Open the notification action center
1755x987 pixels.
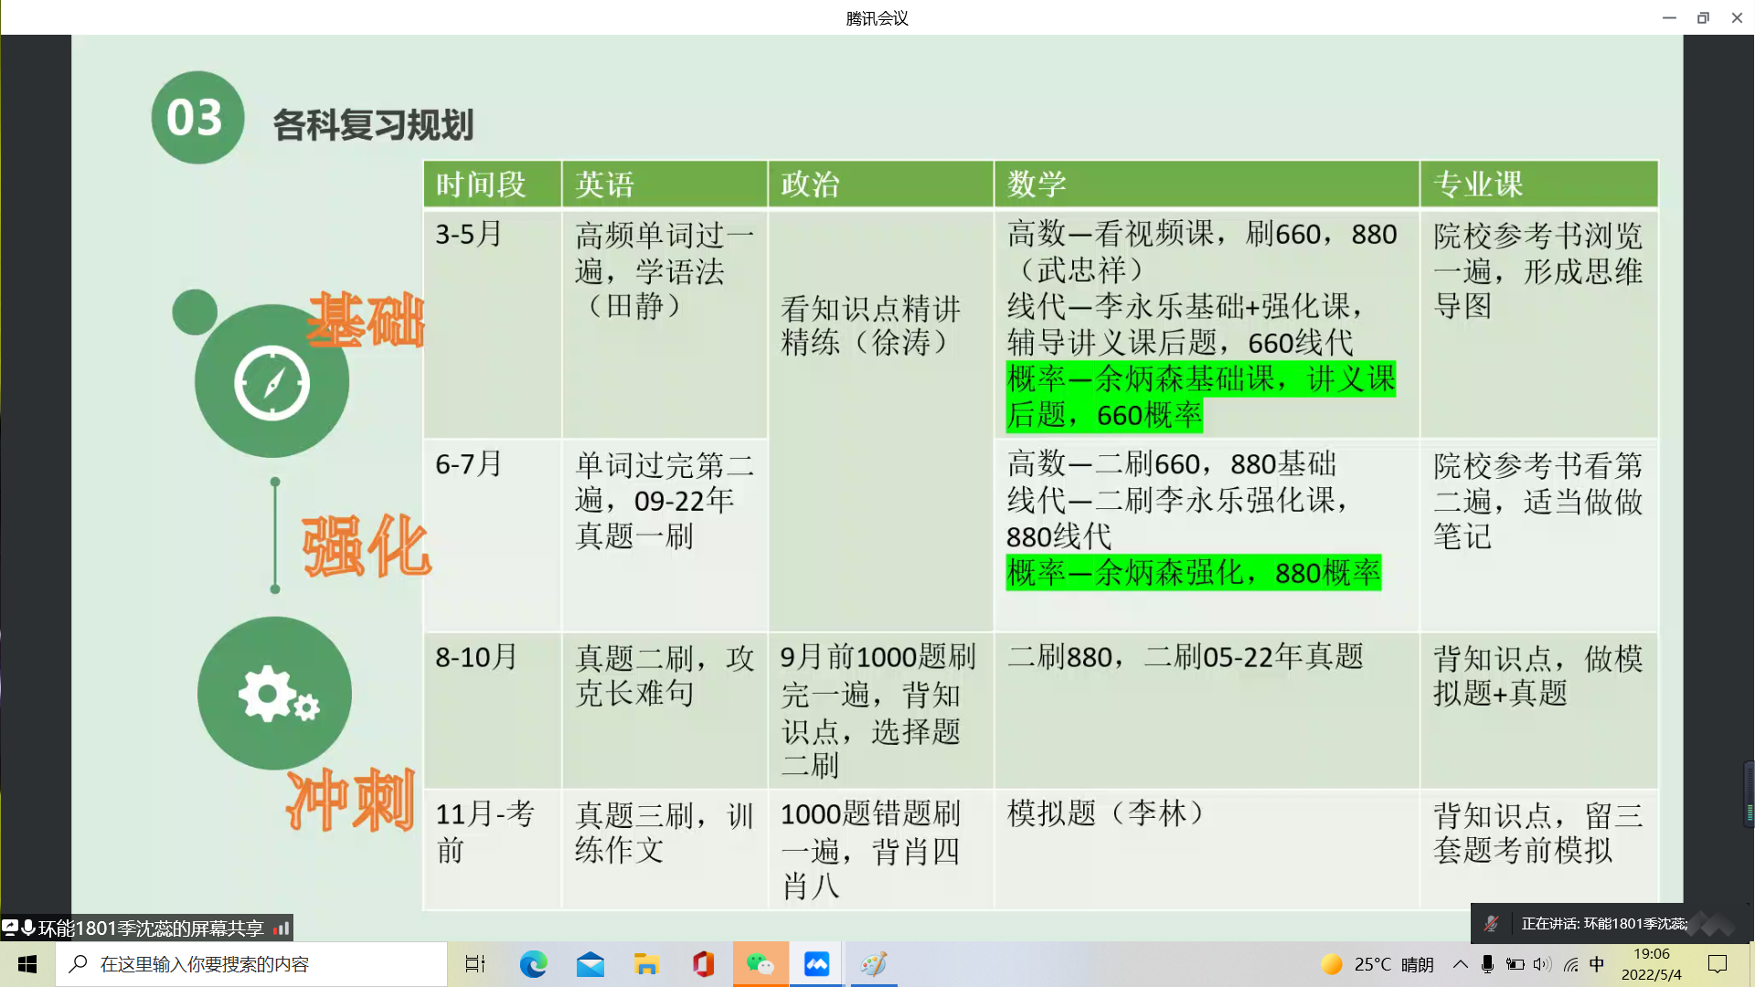coord(1718,964)
